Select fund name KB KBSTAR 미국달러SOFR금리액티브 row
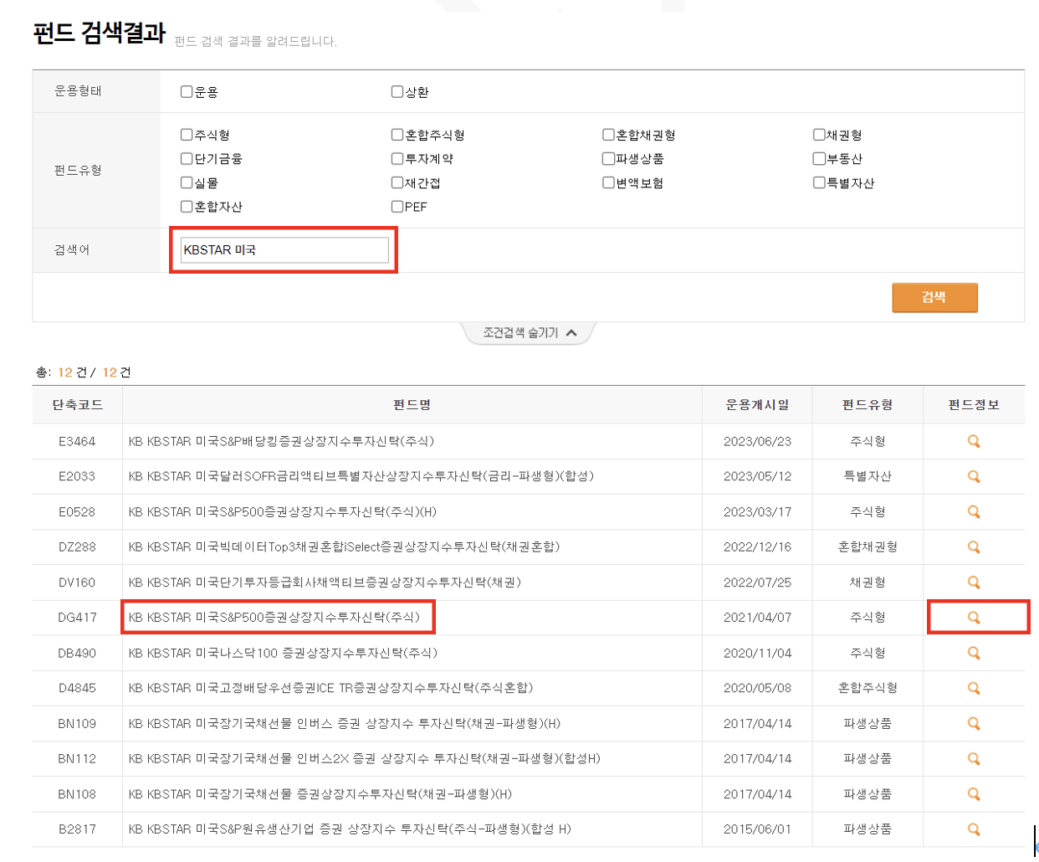The image size is (1039, 862). (x=361, y=476)
